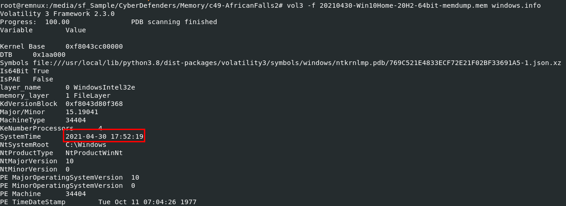The image size is (566, 206).
Task: Click the KdVersionBlock address 0xf8043d80f368
Action: click(94, 104)
